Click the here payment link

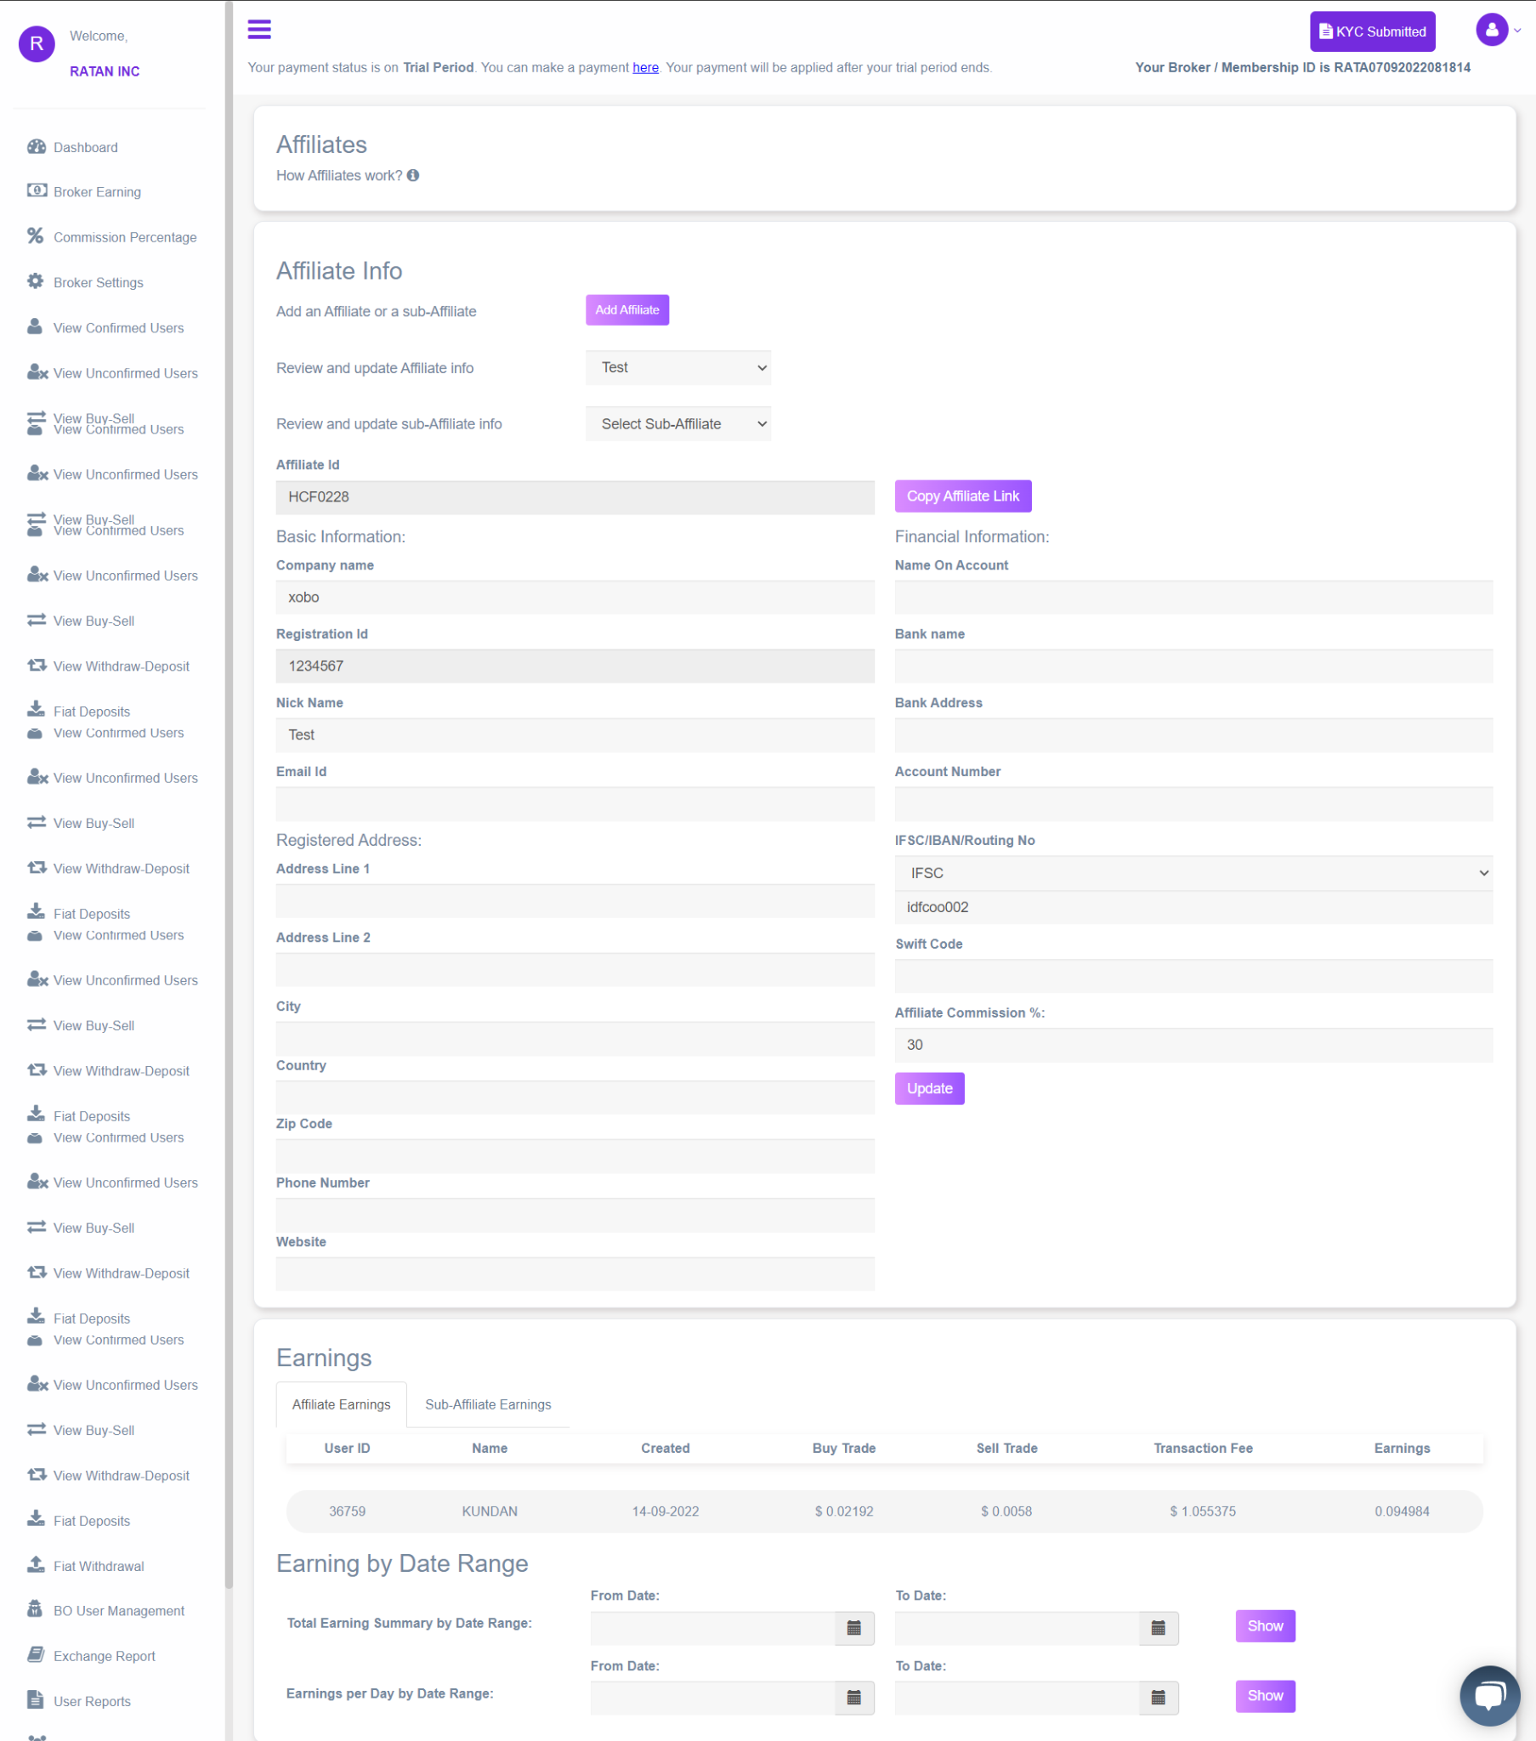point(645,67)
